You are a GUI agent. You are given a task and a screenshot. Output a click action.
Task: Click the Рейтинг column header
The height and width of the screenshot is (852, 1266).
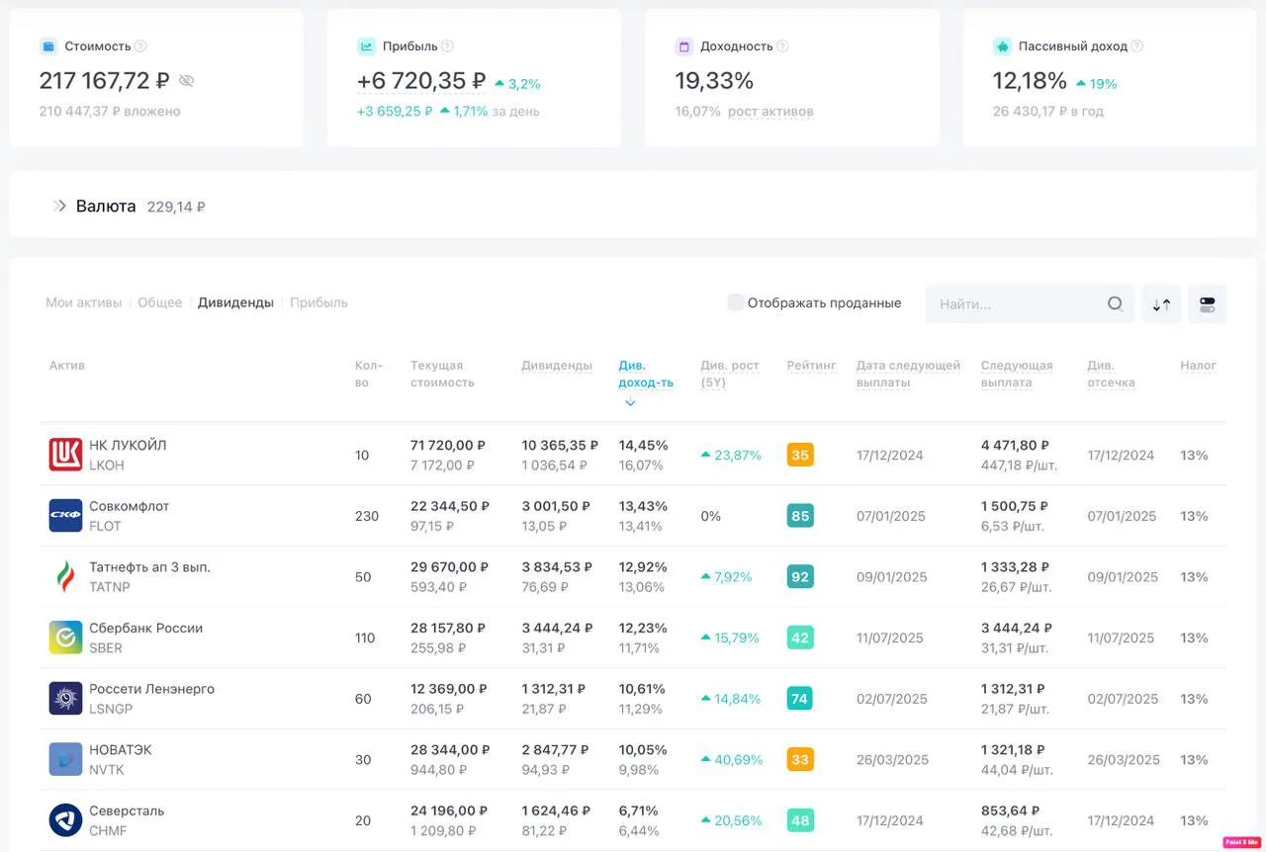812,366
